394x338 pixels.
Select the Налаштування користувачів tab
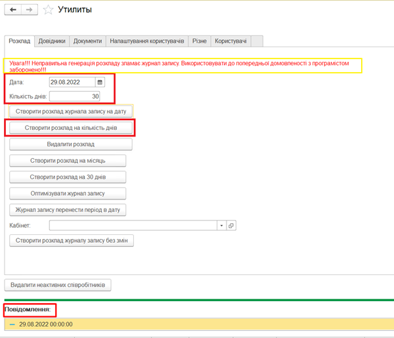click(x=147, y=41)
